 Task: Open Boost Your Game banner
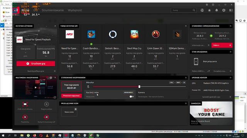(x=211, y=113)
